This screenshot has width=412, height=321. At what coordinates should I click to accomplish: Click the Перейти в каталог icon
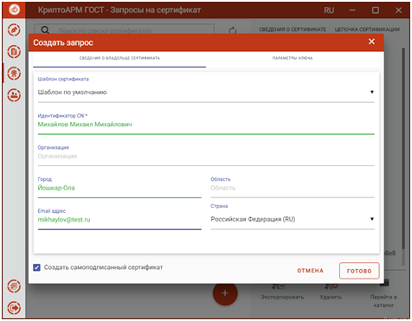point(384,283)
